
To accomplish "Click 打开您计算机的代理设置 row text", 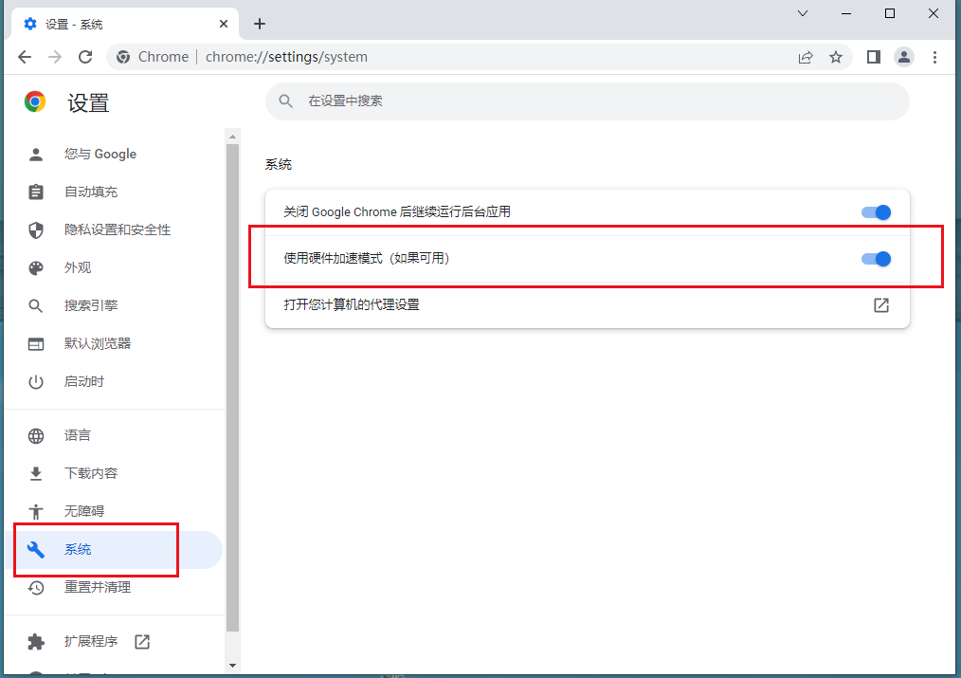I will point(352,304).
